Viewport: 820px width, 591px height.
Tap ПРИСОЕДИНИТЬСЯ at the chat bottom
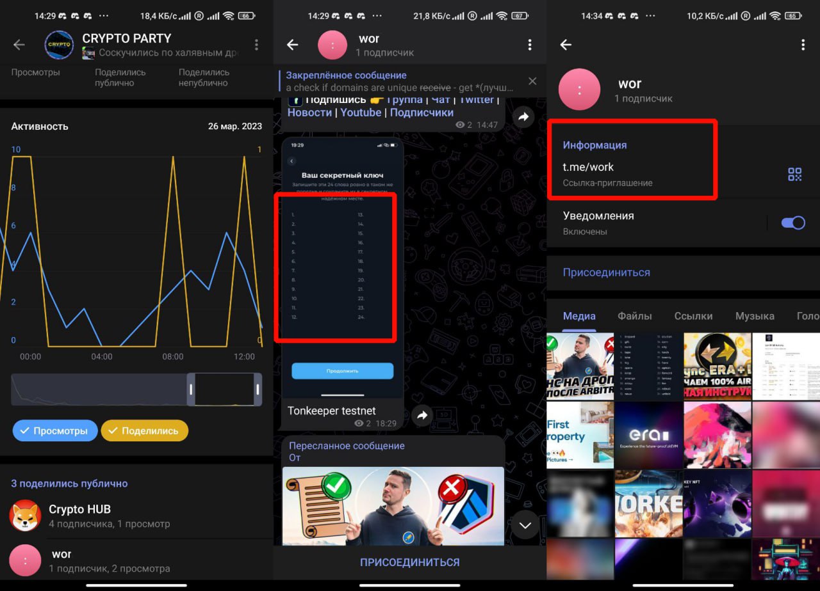(x=410, y=562)
